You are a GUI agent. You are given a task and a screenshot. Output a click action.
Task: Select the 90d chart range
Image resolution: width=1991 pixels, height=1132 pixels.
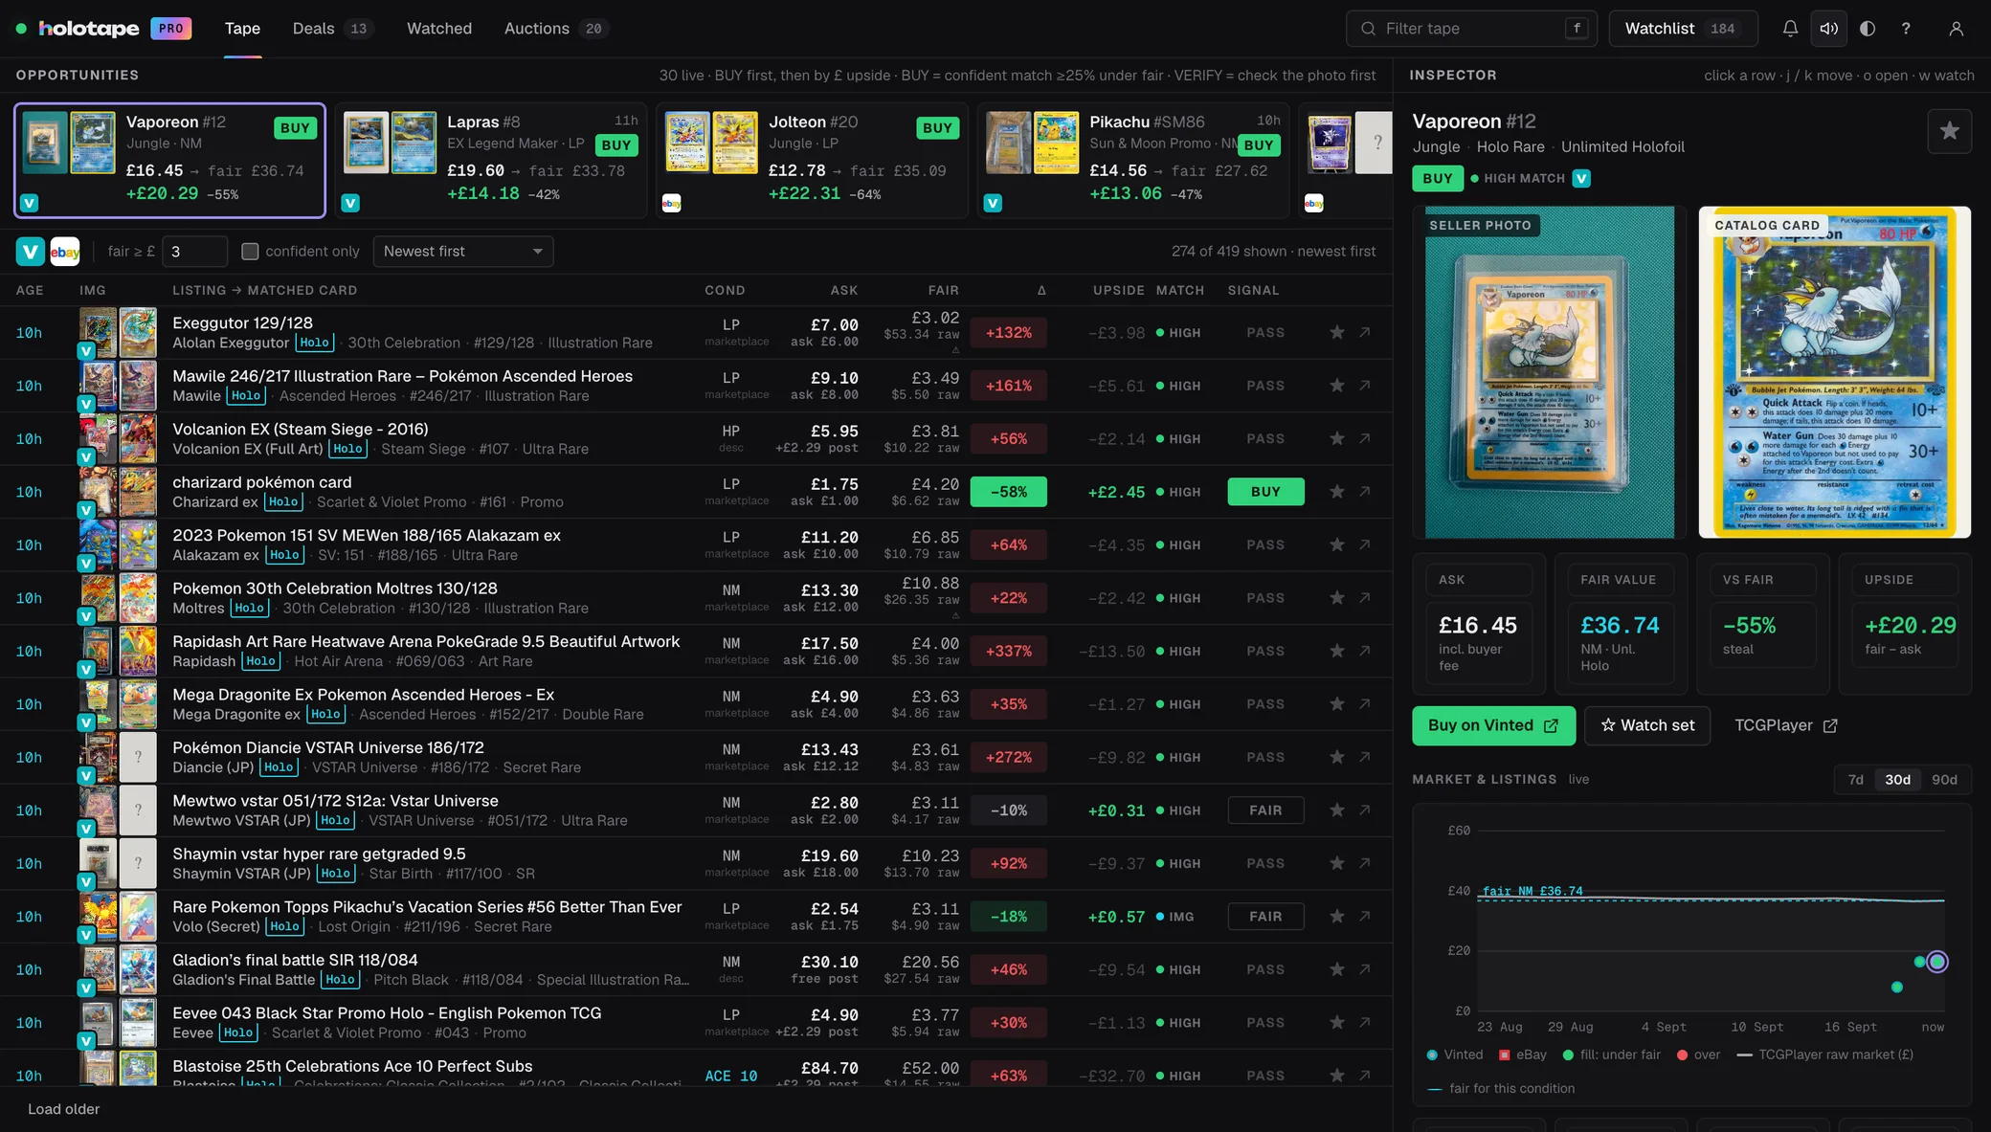(x=1944, y=780)
